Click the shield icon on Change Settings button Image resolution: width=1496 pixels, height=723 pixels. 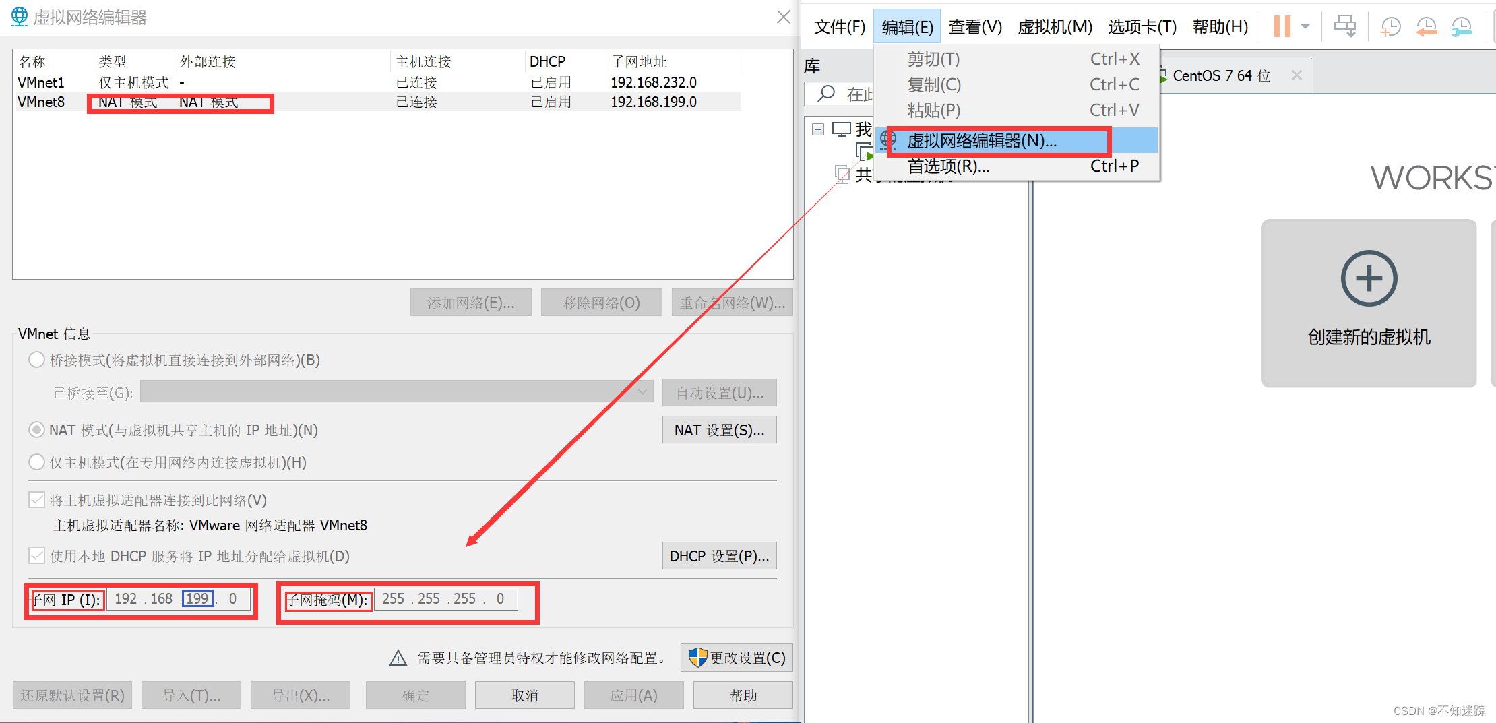point(697,657)
